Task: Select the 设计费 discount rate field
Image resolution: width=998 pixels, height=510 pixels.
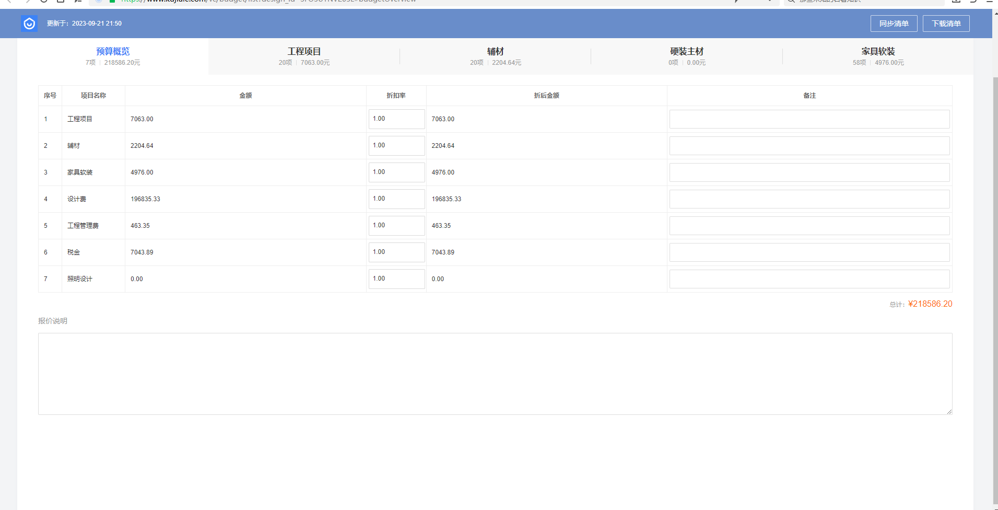Action: pos(396,199)
